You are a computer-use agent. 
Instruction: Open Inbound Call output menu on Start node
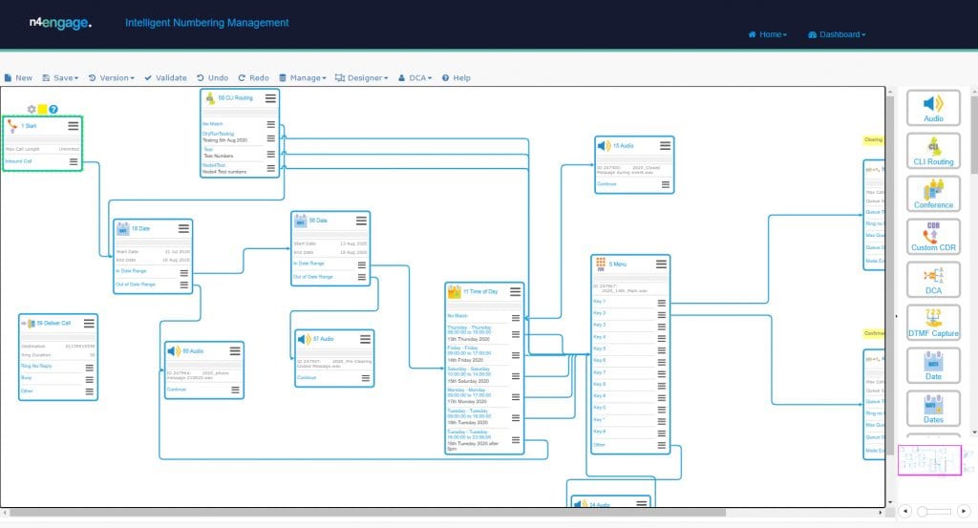pyautogui.click(x=74, y=161)
